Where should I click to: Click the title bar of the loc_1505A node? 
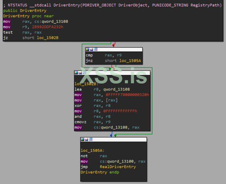click(x=113, y=140)
